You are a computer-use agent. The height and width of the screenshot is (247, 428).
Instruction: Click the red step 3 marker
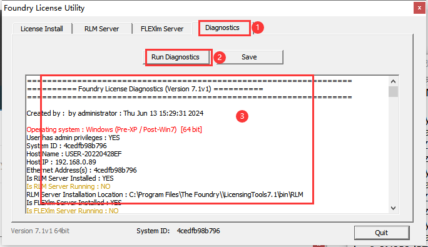(x=242, y=116)
